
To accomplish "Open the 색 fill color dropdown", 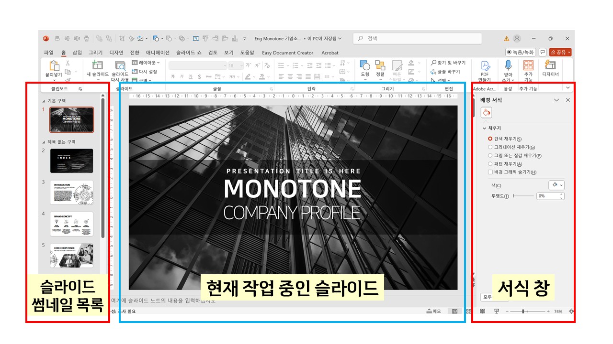I will pos(556,185).
